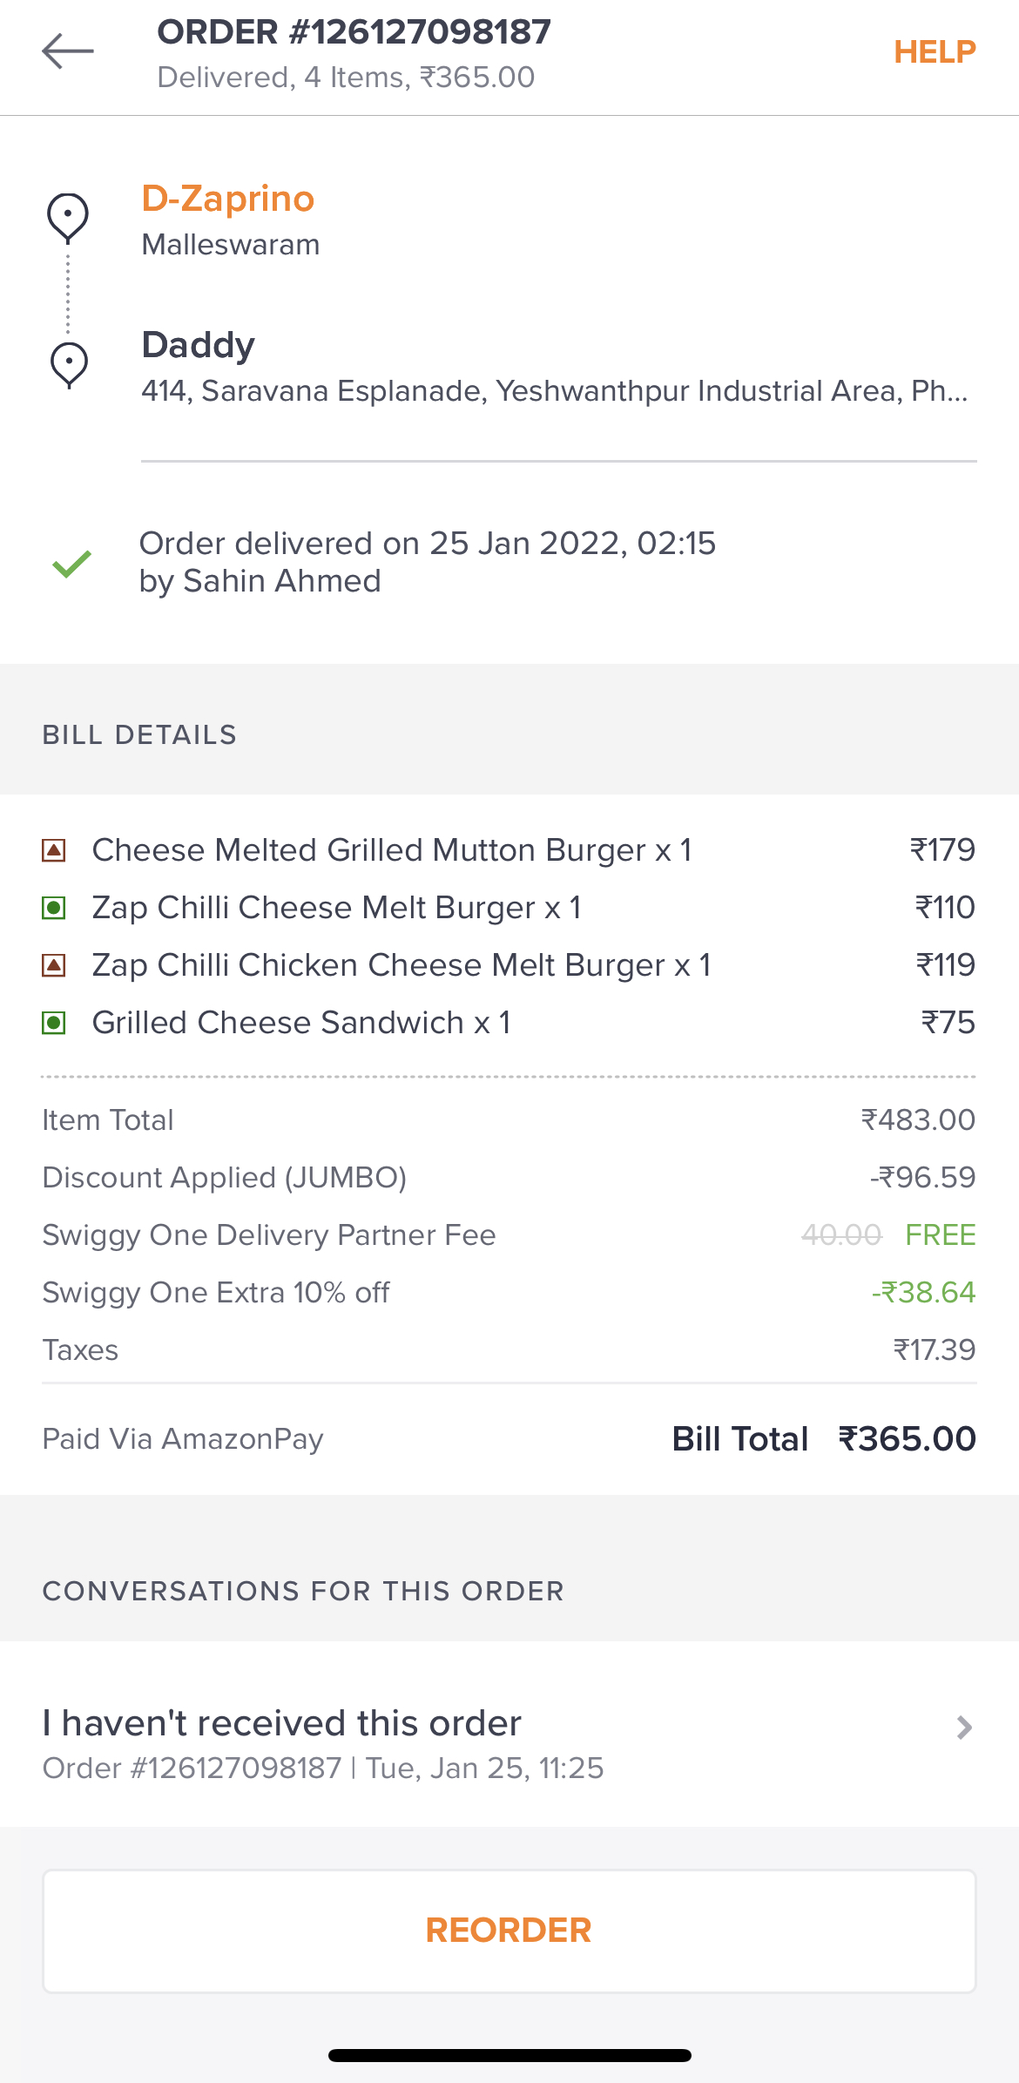
Task: Tap the order number title
Action: click(354, 32)
